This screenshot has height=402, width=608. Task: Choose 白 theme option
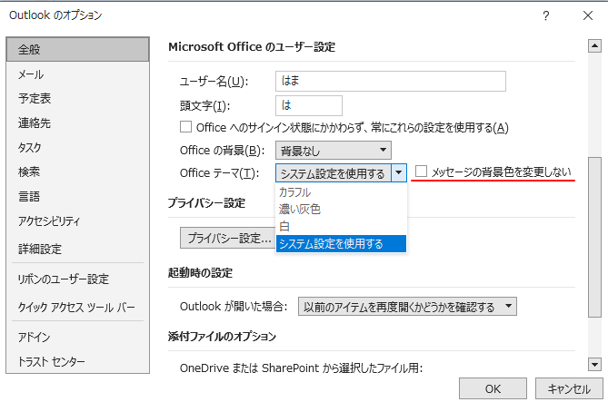[x=341, y=226]
